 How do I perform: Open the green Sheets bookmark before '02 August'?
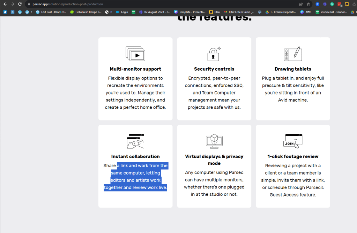134,12
